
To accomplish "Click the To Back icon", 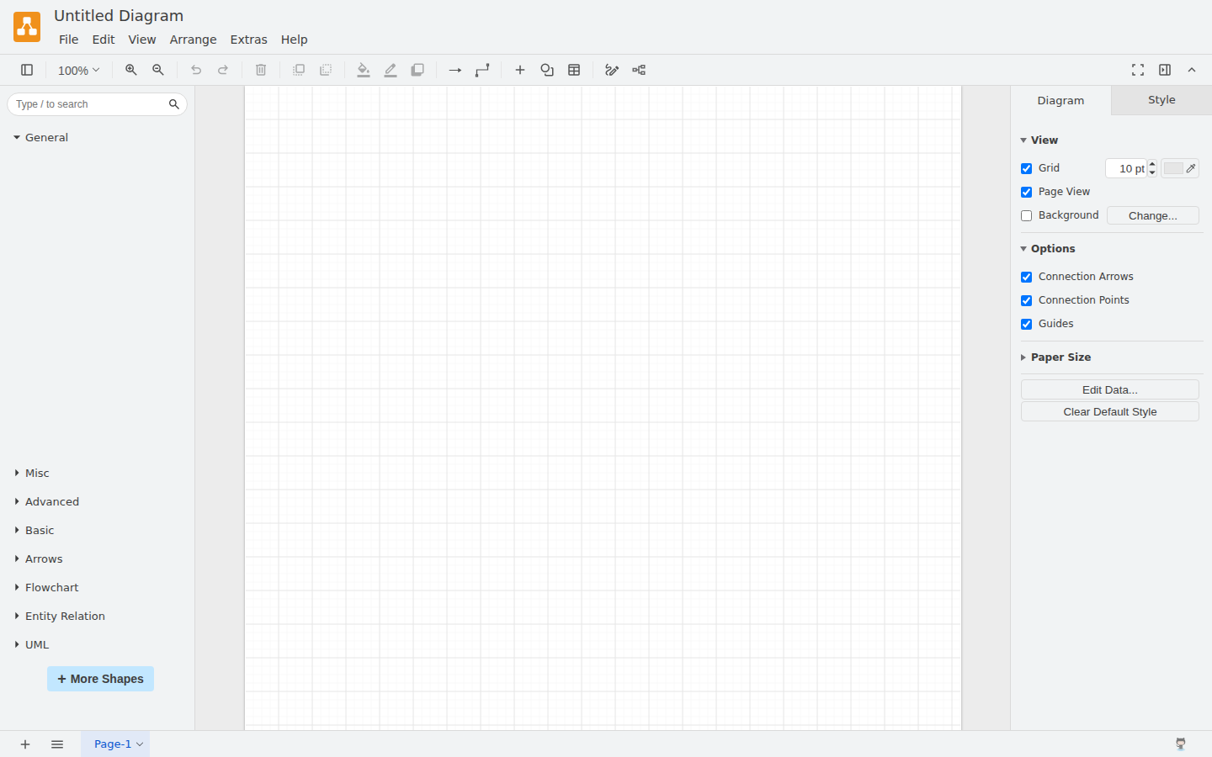I will (x=326, y=70).
